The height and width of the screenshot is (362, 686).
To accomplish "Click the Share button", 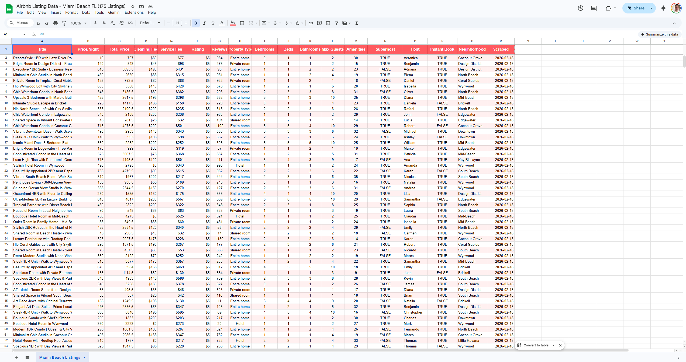I will pos(637,8).
